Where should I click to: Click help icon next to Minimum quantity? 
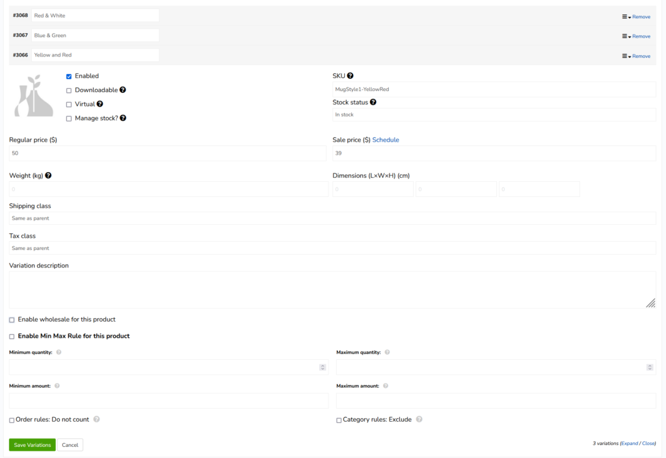point(59,352)
